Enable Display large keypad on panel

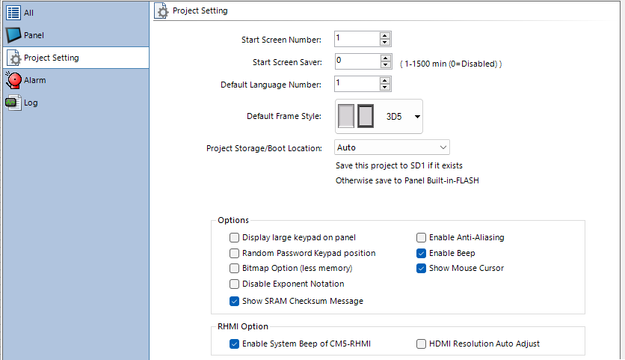pyautogui.click(x=235, y=237)
